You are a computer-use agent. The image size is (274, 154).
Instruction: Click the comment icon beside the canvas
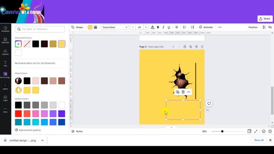(209, 104)
